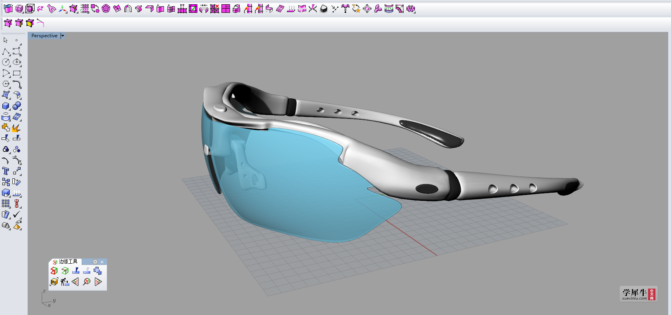Click the blue ring icon left of blue grid

[6, 117]
